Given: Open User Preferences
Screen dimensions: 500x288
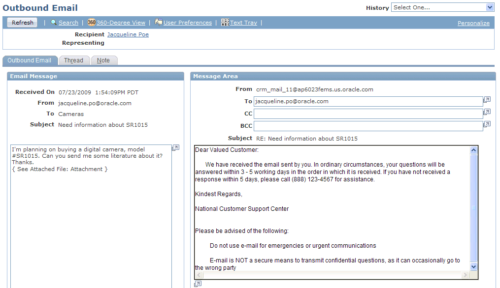Looking at the screenshot, I should pos(188,22).
